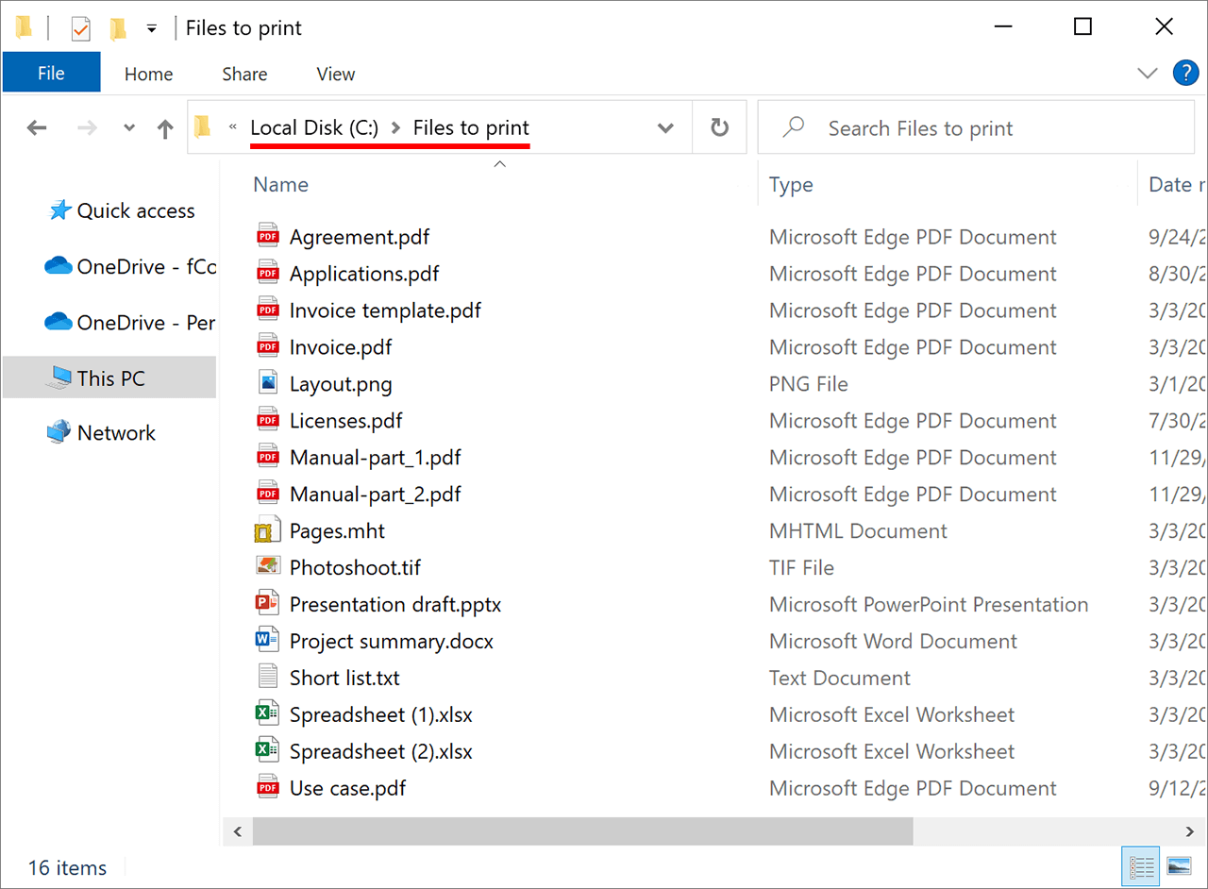Switch to the View ribbon tab
This screenshot has width=1208, height=889.
coord(335,73)
